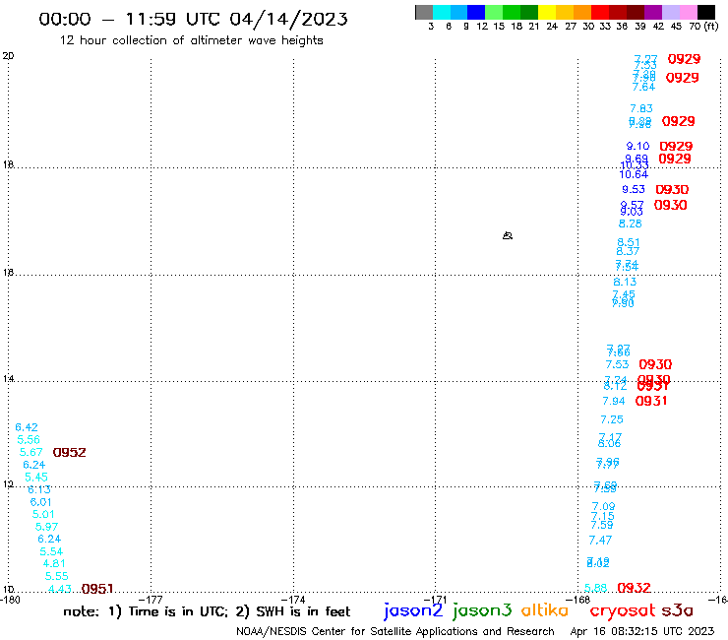This screenshot has width=728, height=640.
Task: Pick the bright red legend swatch
Action: click(600, 12)
